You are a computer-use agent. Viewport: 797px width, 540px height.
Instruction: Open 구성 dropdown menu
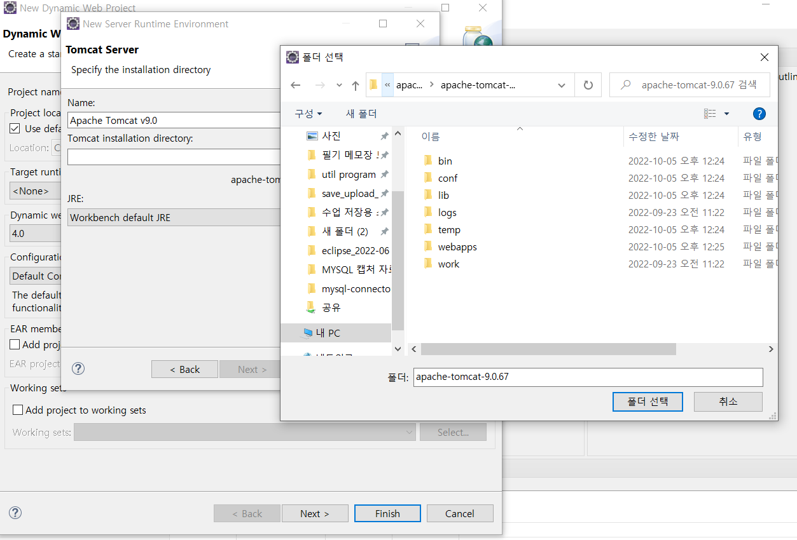308,114
